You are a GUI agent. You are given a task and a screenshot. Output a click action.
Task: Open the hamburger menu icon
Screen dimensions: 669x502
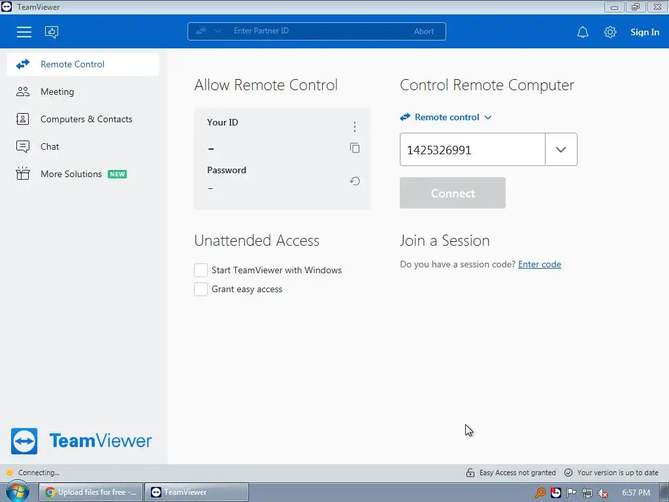(24, 32)
